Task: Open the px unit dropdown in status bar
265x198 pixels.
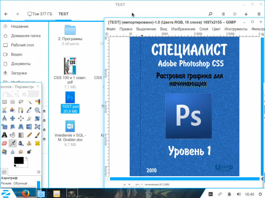Action: [127, 184]
